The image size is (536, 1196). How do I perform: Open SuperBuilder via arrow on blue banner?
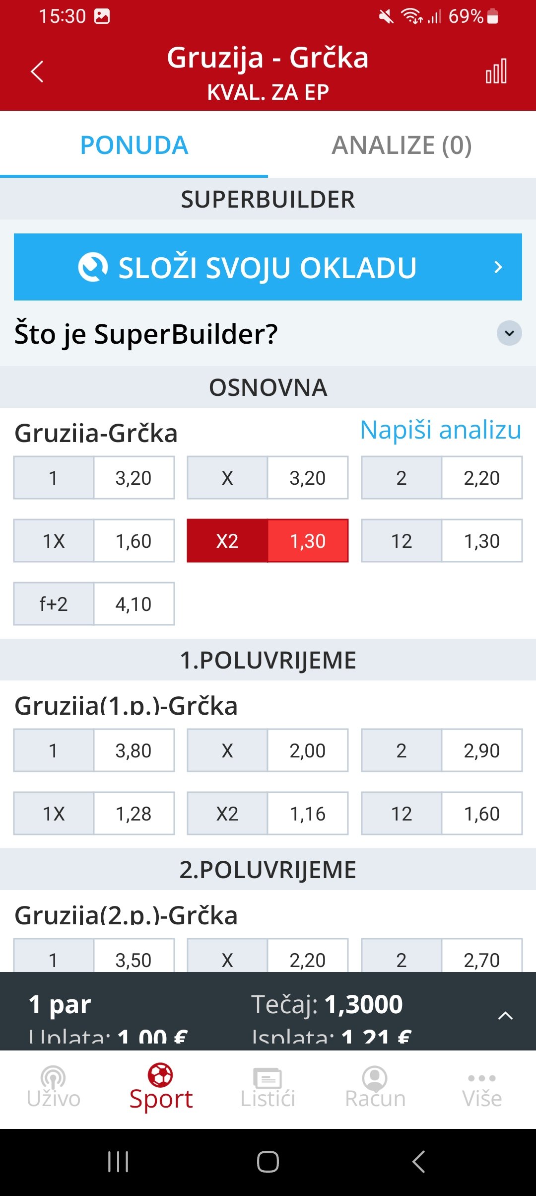(498, 267)
